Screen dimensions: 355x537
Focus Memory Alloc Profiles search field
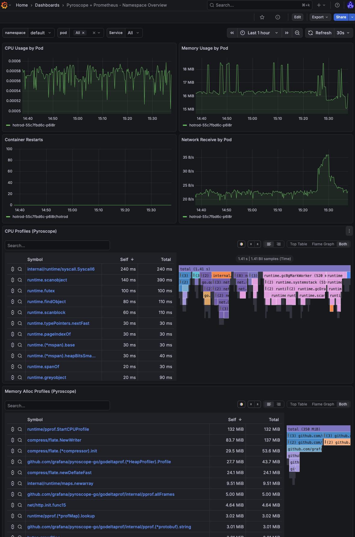tap(57, 405)
